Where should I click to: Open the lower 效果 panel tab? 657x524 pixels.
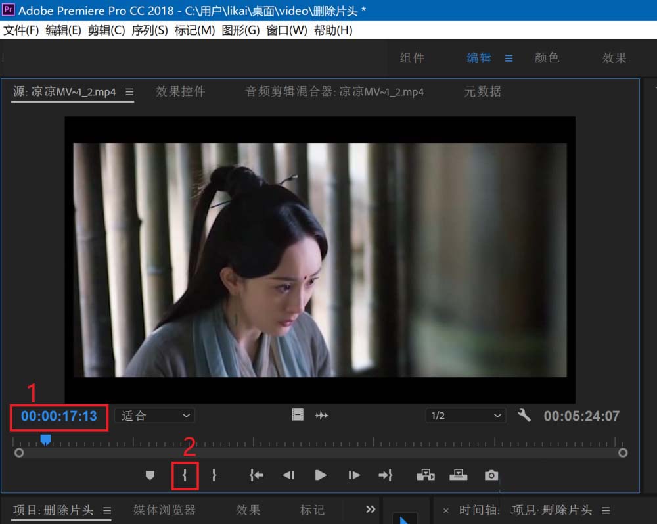pos(248,510)
